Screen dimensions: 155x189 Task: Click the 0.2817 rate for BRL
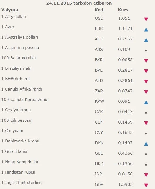pyautogui.click(x=125, y=70)
